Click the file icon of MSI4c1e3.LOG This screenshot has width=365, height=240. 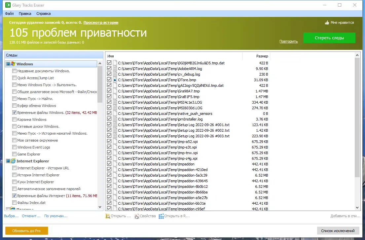pos(115,102)
